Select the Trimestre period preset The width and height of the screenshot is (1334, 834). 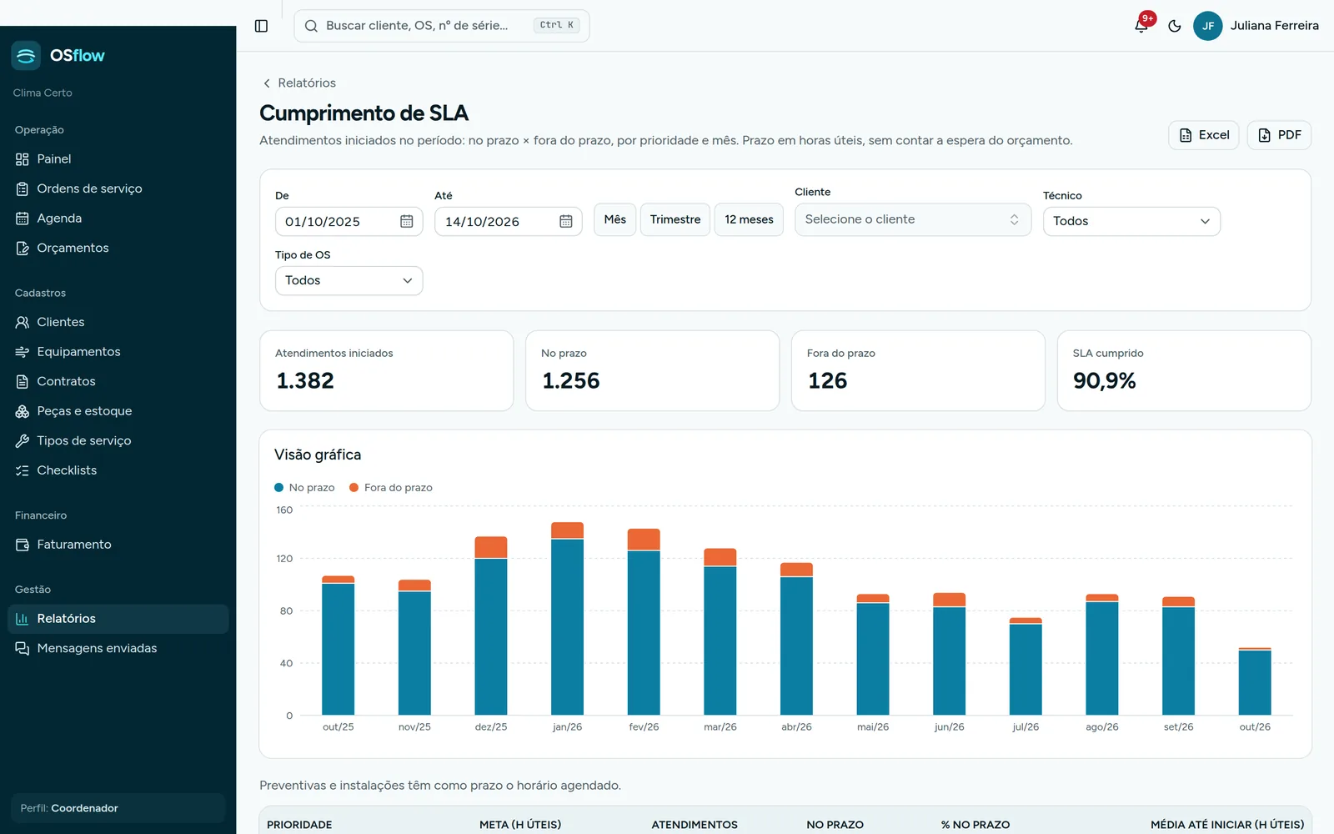(x=675, y=219)
